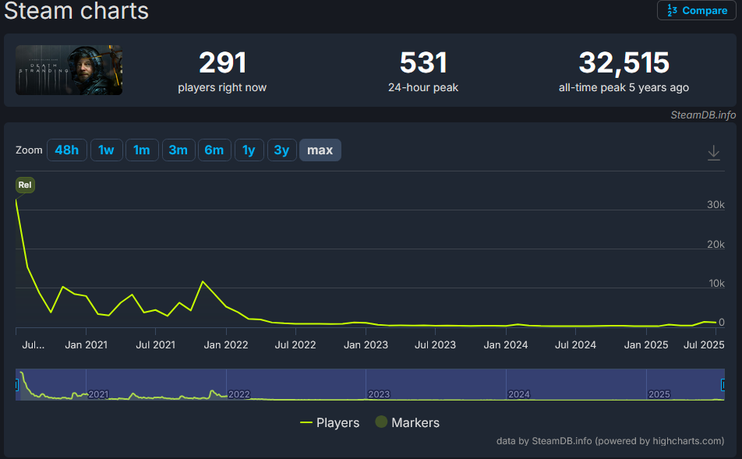Click the Jan 2025 axis label

(646, 345)
